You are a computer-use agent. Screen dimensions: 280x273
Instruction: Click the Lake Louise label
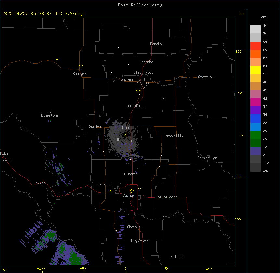point(6,157)
